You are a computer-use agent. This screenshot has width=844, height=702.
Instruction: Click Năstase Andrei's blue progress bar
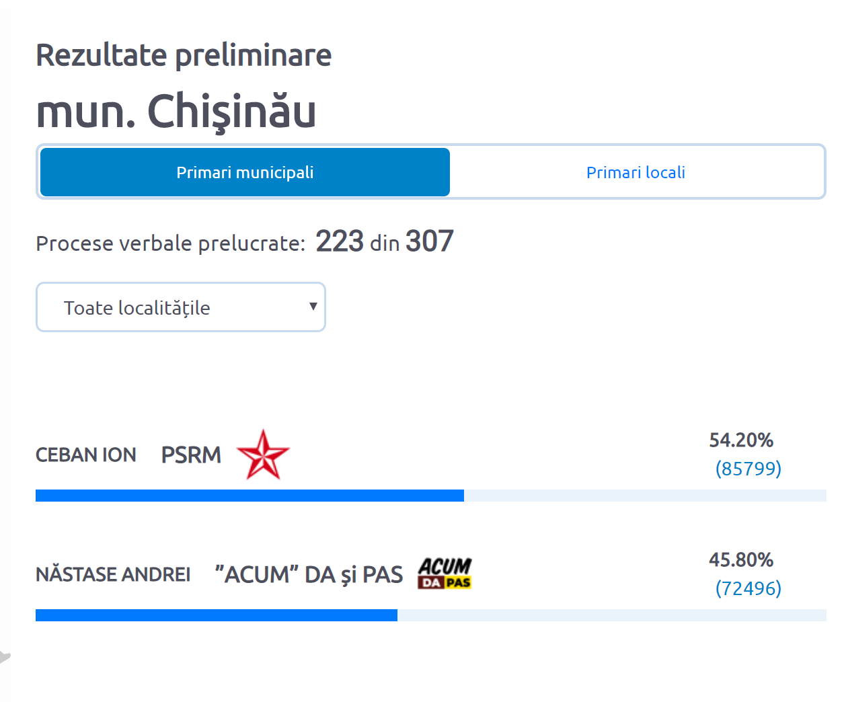(x=216, y=615)
